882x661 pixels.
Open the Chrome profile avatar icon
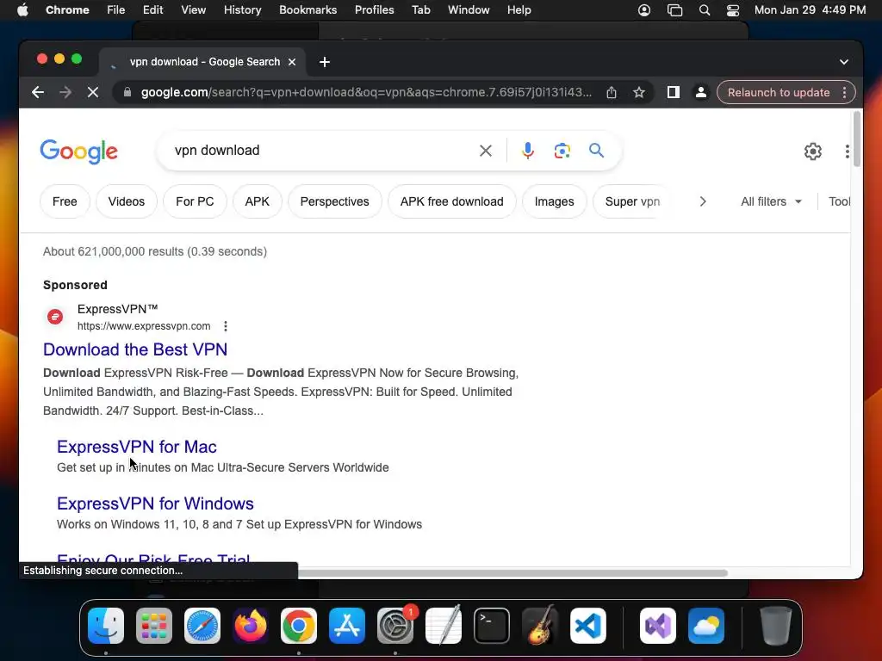[701, 92]
